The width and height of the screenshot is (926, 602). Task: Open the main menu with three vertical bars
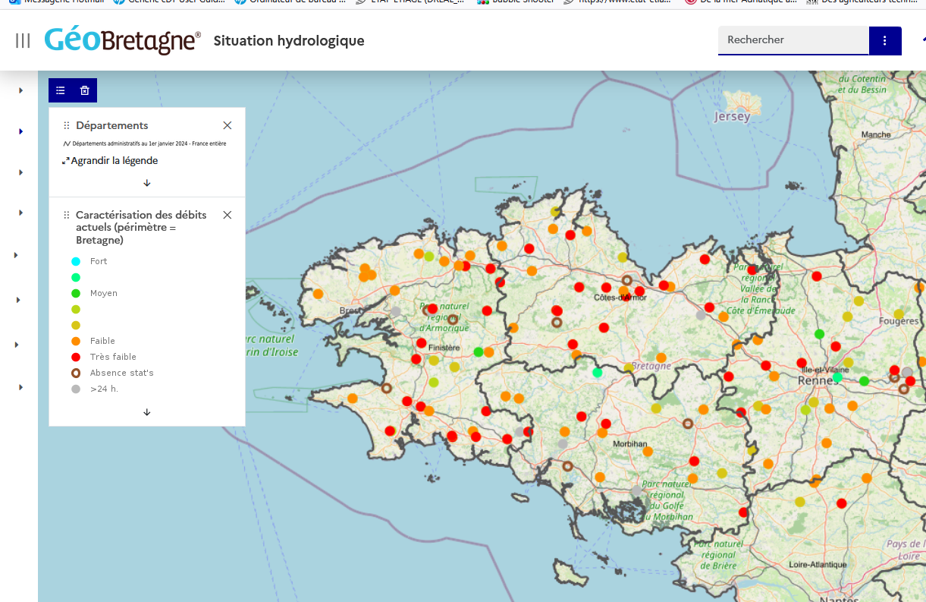(23, 41)
